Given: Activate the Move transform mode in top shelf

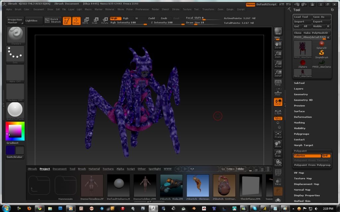Looking at the screenshot, I should (x=85, y=21).
